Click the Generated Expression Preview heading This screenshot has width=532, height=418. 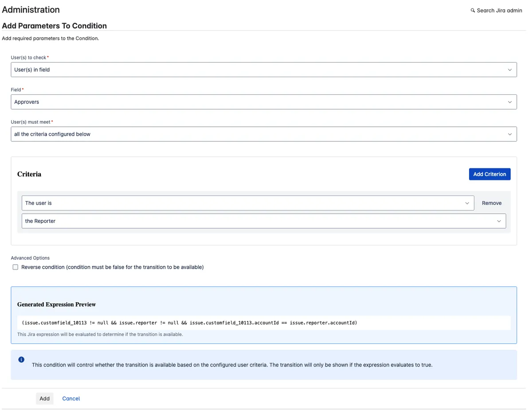56,305
